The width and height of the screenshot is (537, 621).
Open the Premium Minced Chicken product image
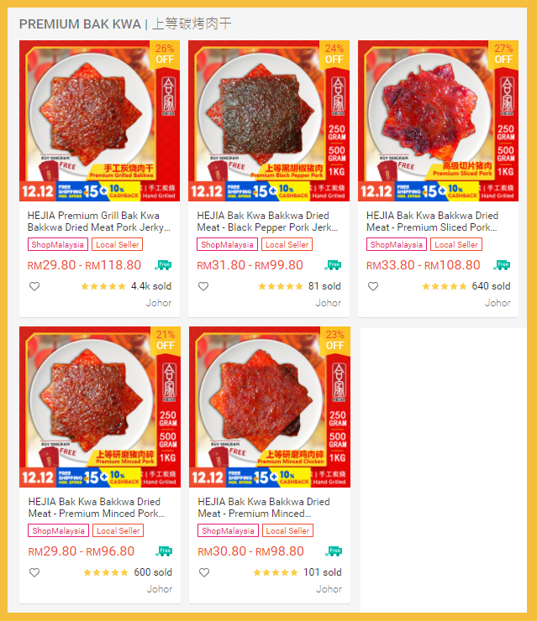point(270,407)
